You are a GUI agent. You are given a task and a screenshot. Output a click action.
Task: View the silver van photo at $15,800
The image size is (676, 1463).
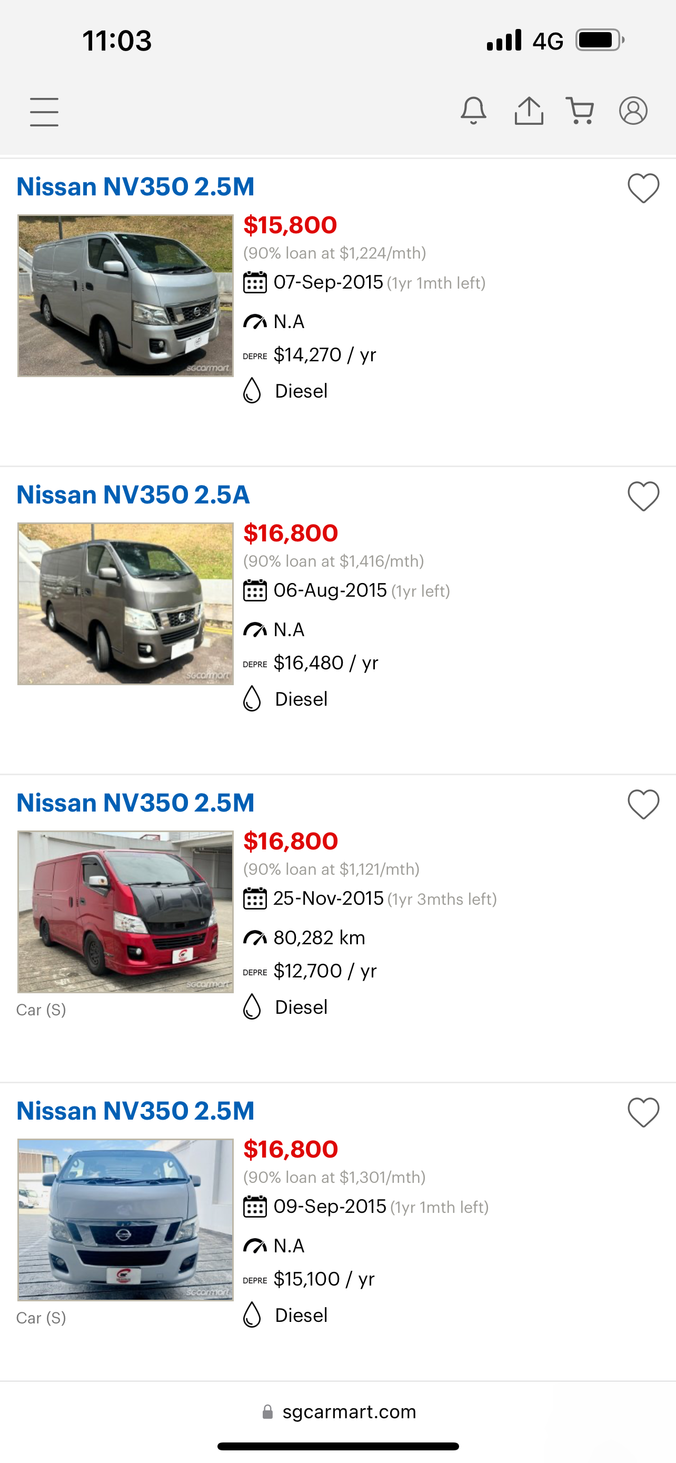(x=125, y=295)
